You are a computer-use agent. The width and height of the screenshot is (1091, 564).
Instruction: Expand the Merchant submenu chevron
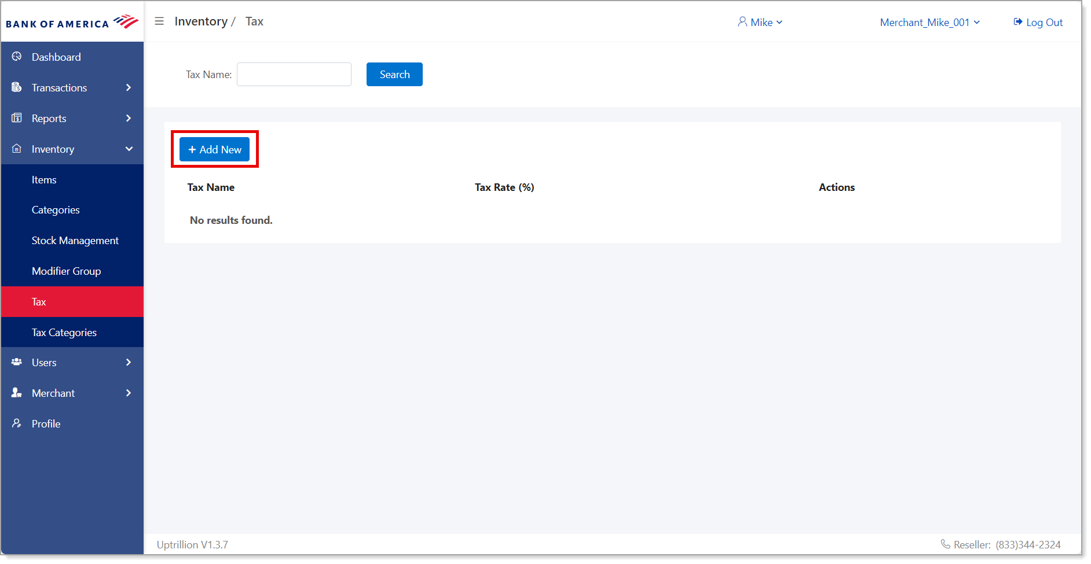[x=129, y=393]
